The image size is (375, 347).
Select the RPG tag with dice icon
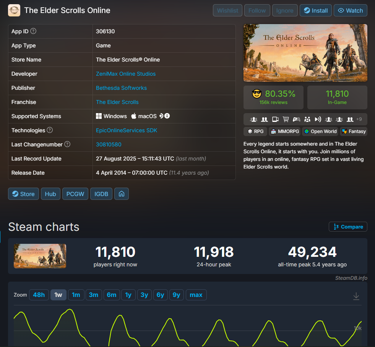255,131
